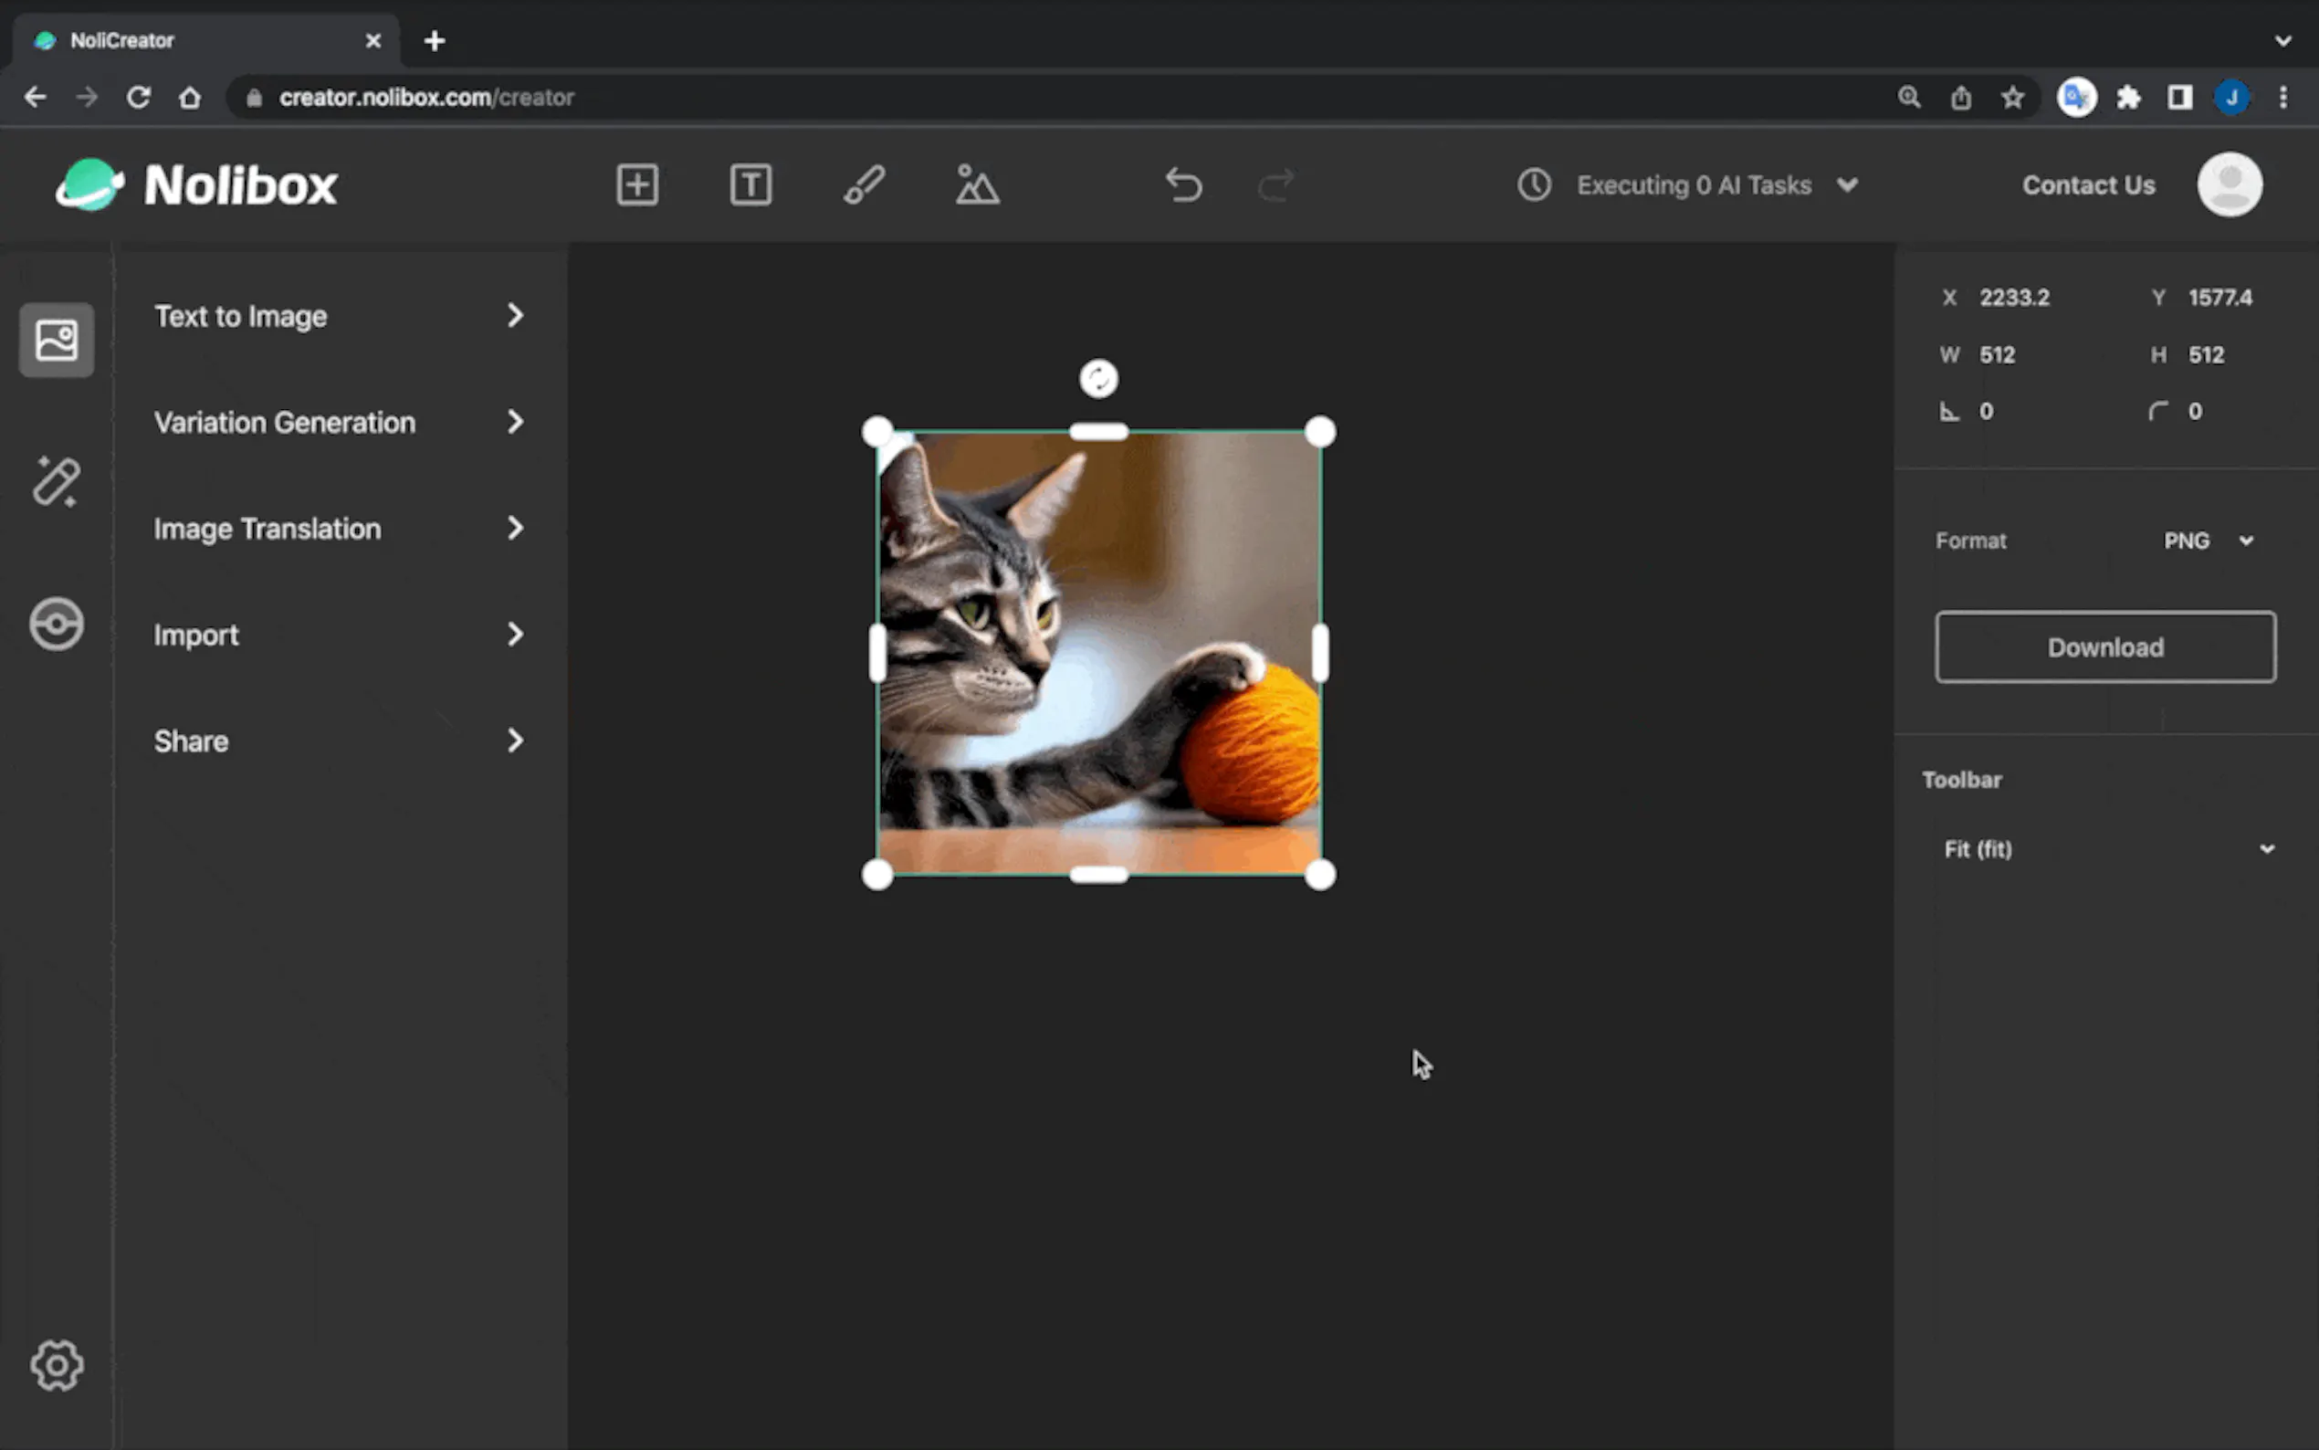Open the settings gear icon
The width and height of the screenshot is (2319, 1450).
(57, 1365)
